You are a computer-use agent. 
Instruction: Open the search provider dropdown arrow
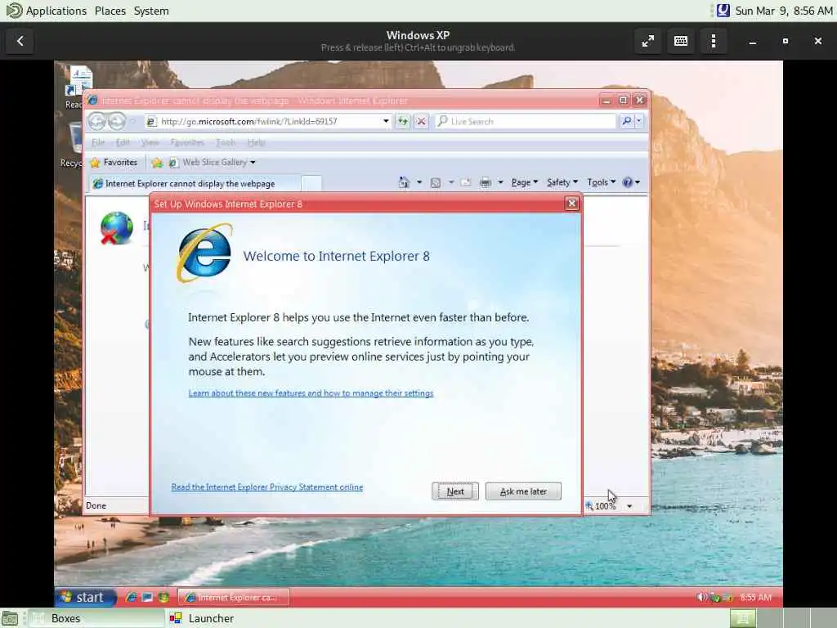(x=639, y=121)
